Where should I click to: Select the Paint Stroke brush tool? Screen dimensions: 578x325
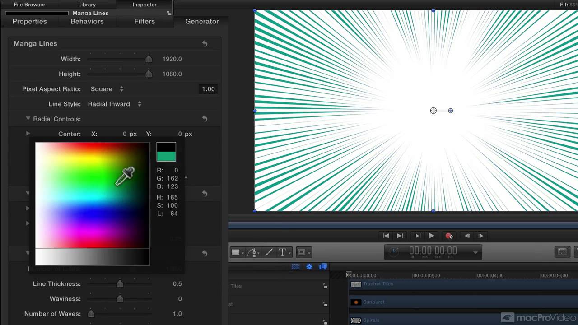268,252
